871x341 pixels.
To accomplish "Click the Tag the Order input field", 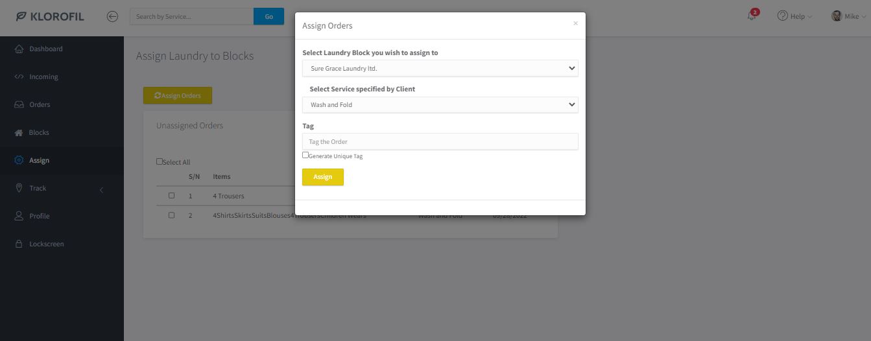I will (440, 141).
